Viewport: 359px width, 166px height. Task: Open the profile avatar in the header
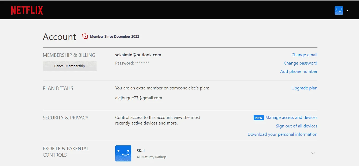click(x=339, y=10)
